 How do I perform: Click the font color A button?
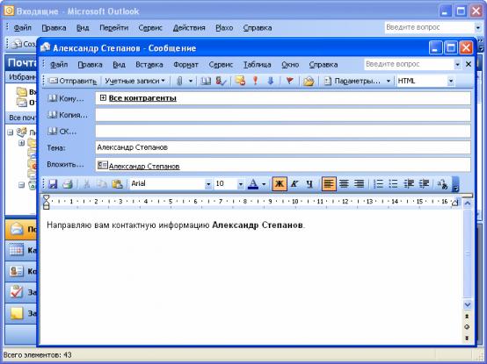[253, 183]
